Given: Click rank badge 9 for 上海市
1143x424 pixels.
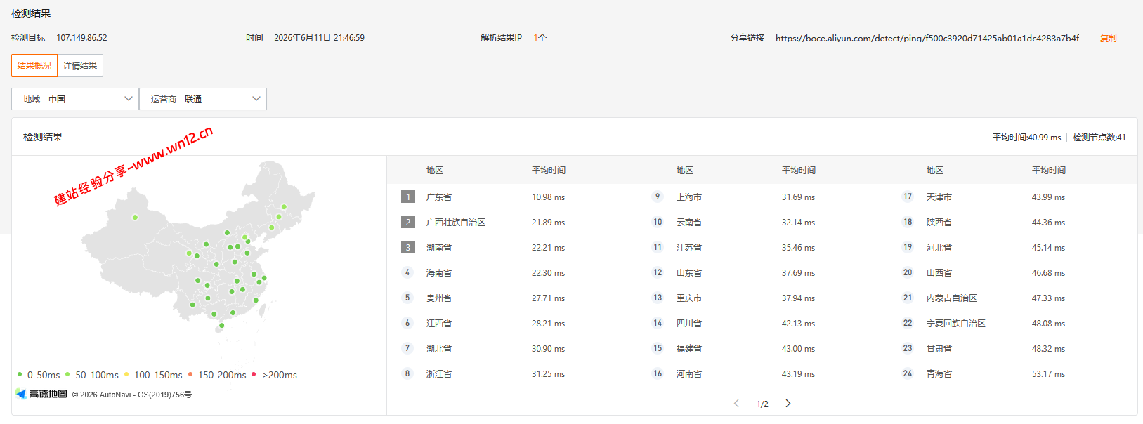Looking at the screenshot, I should (658, 197).
